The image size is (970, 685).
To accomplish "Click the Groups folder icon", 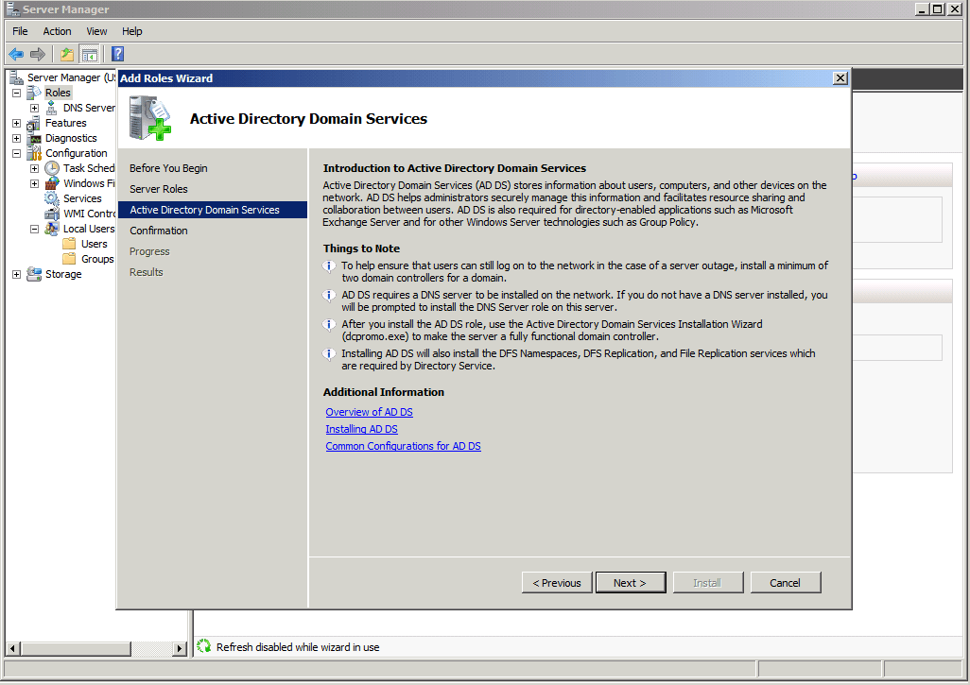I will 70,259.
